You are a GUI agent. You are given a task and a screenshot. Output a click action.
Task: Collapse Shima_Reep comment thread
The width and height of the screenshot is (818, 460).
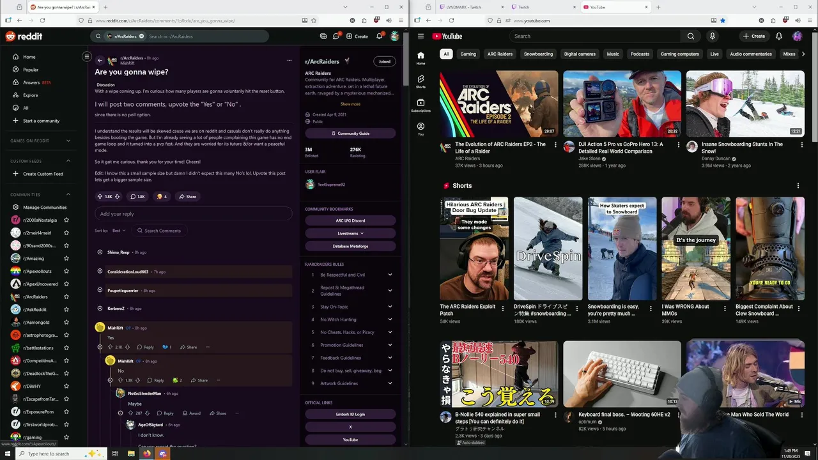point(100,252)
